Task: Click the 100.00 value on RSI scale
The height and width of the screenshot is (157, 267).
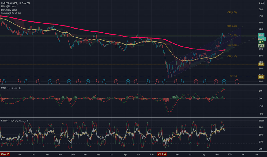Action: click(261, 121)
